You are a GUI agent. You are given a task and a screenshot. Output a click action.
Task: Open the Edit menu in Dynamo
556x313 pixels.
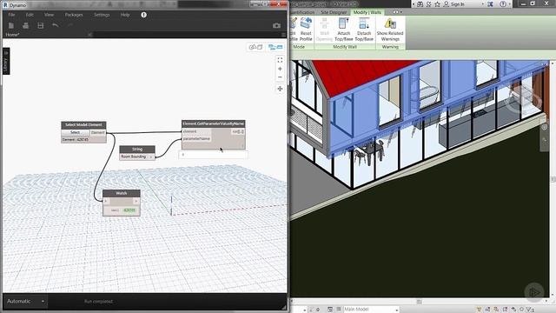pyautogui.click(x=30, y=15)
